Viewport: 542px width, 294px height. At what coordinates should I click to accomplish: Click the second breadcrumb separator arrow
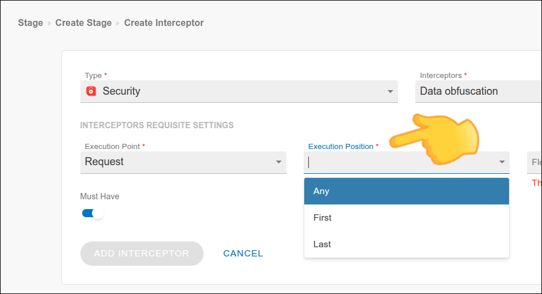[x=118, y=24]
